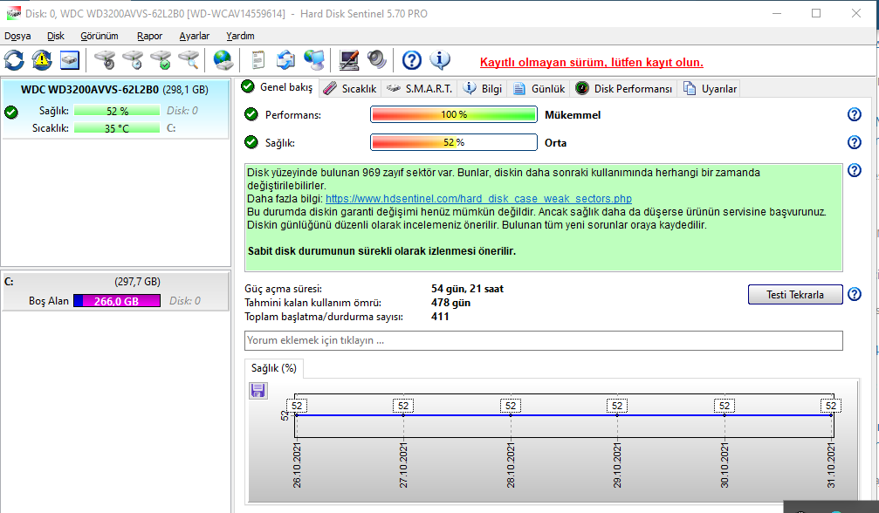Click the Orta health rating text
This screenshot has height=513, width=879.
555,143
